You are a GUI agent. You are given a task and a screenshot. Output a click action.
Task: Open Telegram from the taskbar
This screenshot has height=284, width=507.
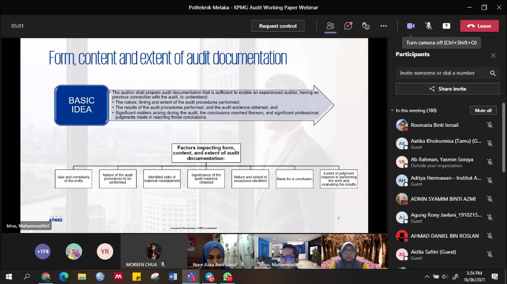[209, 277]
